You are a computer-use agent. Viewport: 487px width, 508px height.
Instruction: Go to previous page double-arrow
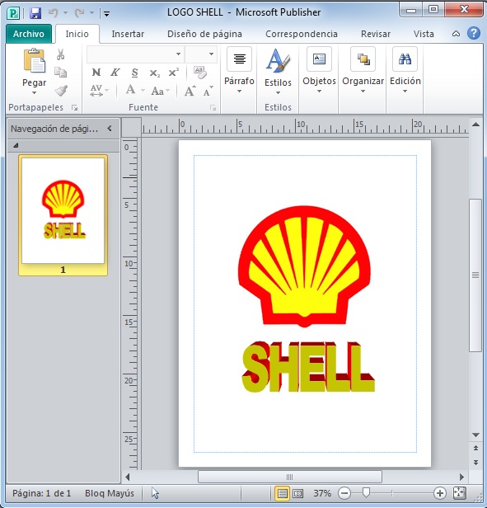[x=475, y=449]
